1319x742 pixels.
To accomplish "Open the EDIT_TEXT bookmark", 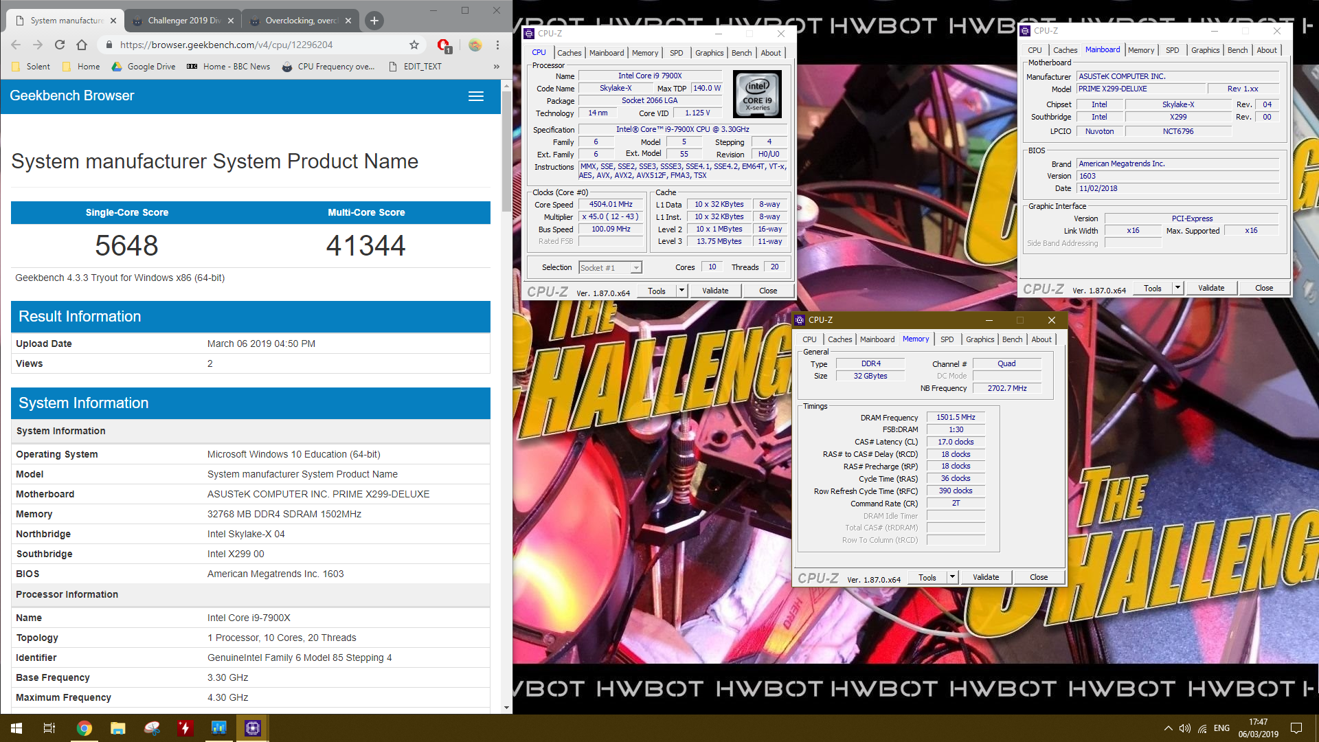I will click(415, 67).
